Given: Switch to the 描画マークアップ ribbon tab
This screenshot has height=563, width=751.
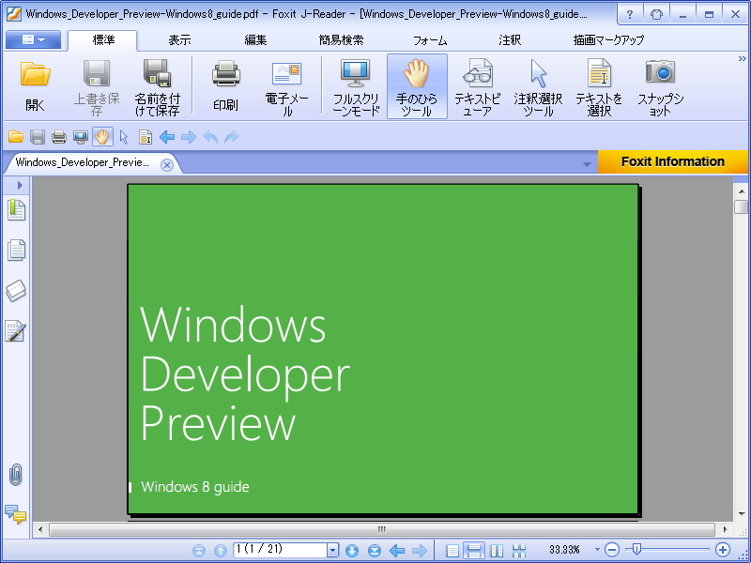Looking at the screenshot, I should coord(608,40).
